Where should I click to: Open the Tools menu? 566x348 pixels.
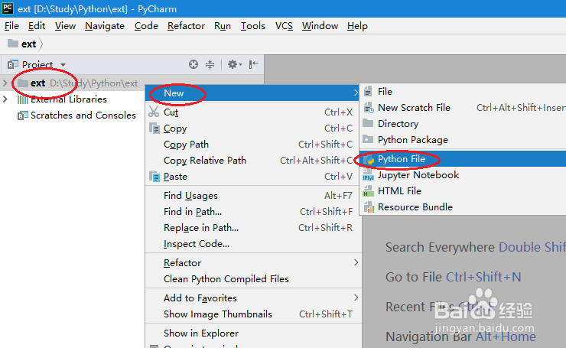pos(253,26)
